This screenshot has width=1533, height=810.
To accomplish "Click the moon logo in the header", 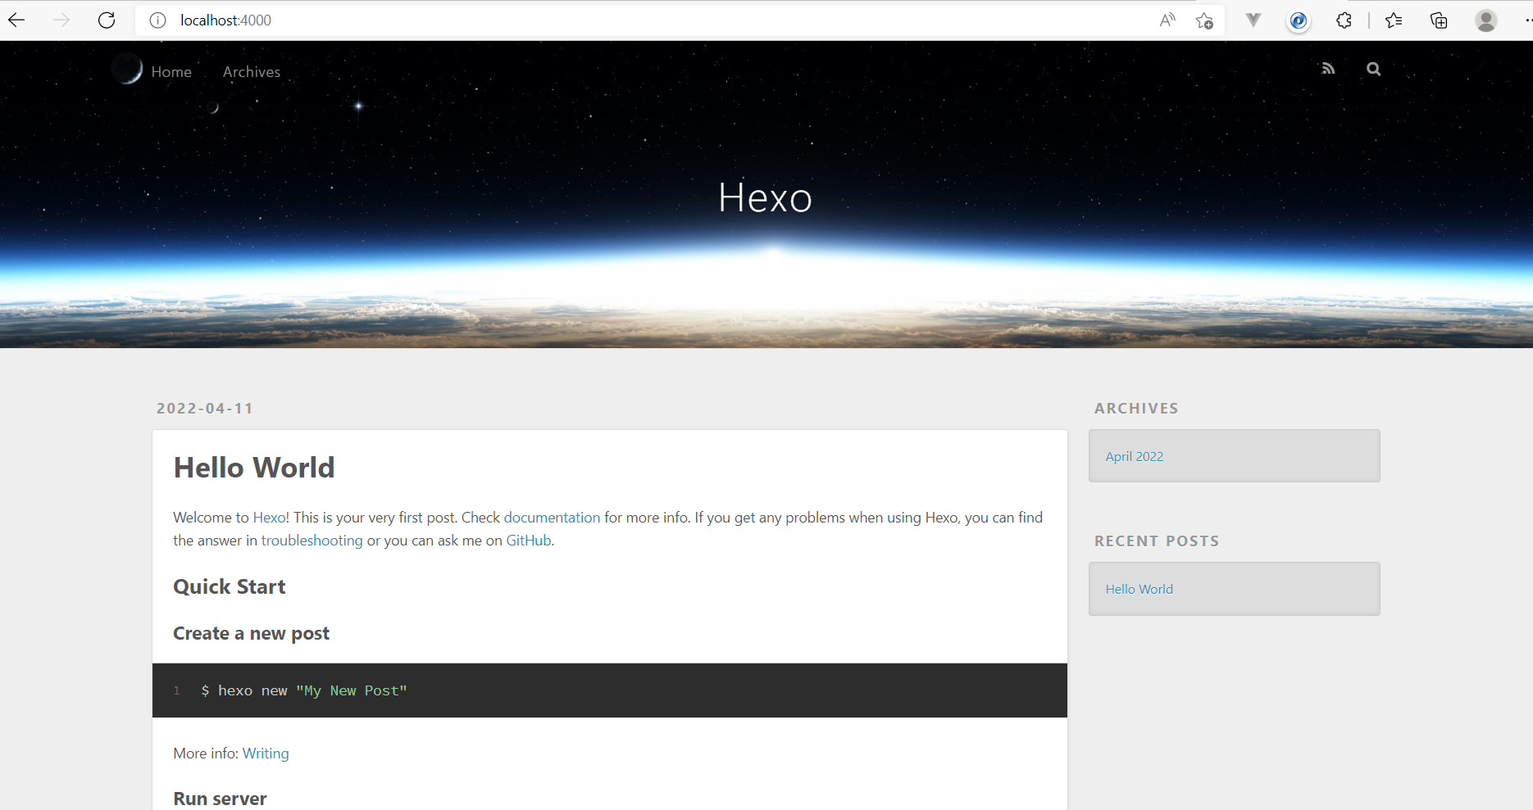I will point(127,70).
